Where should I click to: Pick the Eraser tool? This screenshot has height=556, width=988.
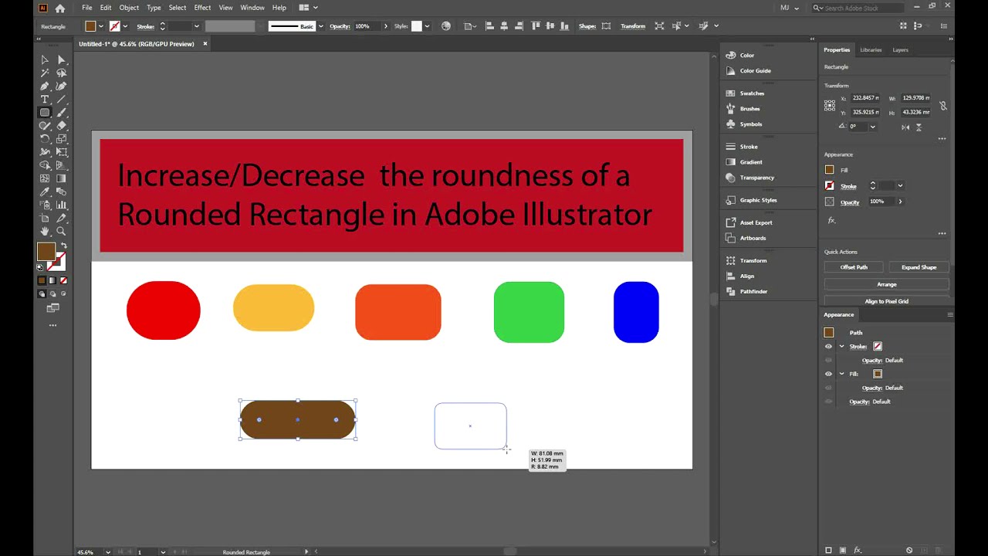[61, 126]
